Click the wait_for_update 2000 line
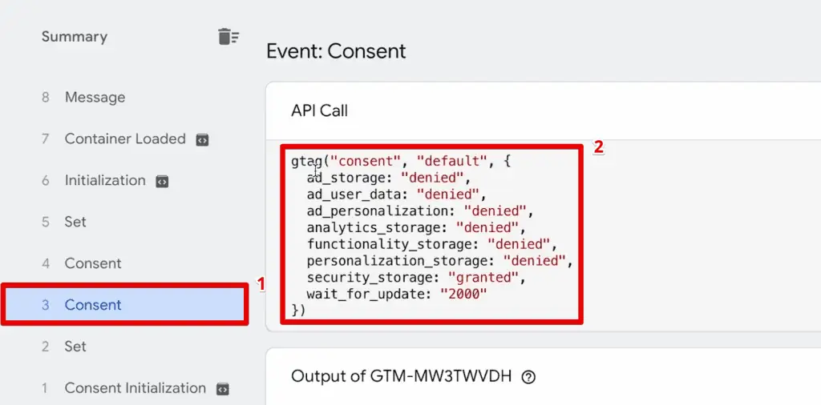 397,295
